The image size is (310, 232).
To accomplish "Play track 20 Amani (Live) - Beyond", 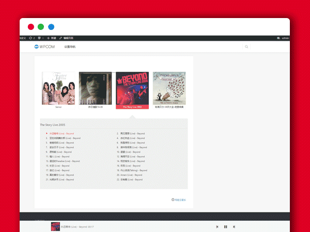I will tap(131, 175).
